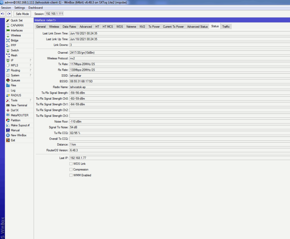Switch to the HT tab
Image resolution: width=290 pixels, height=239 pixels.
tap(97, 27)
